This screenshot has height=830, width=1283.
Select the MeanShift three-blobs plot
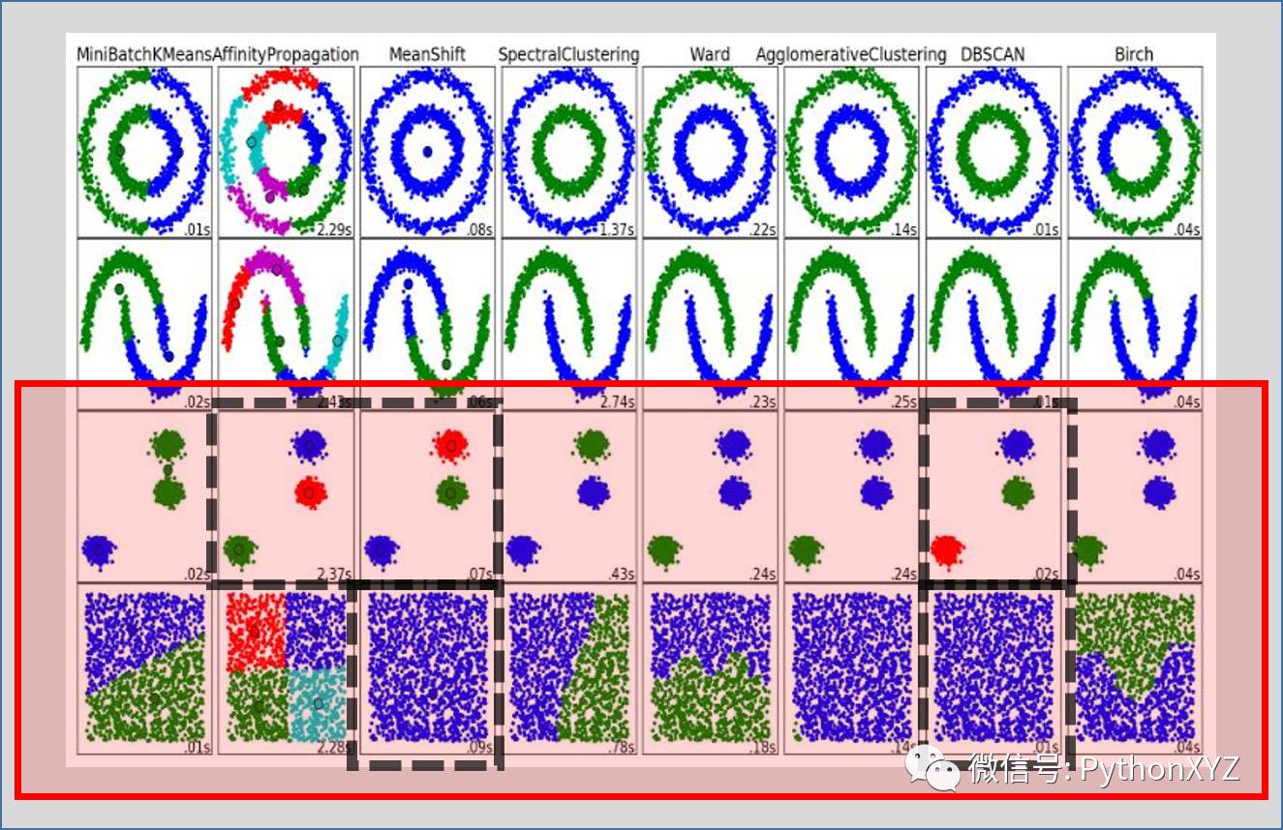pyautogui.click(x=427, y=496)
